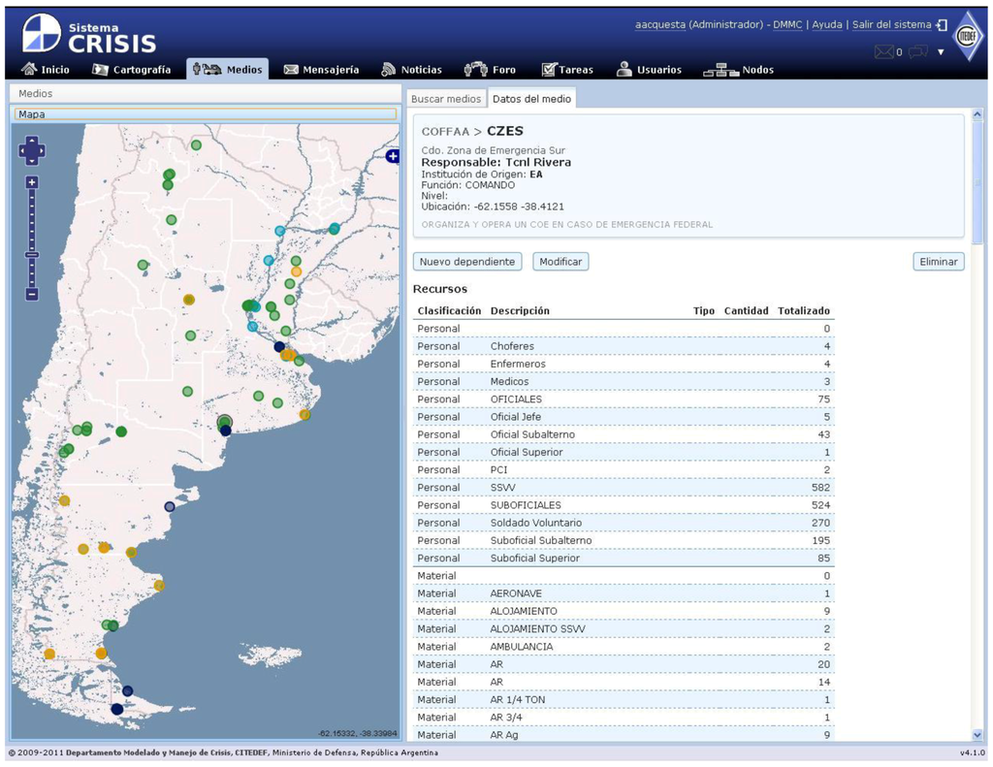Open the Nodos tab
Image resolution: width=993 pixels, height=767 pixels.
point(738,70)
